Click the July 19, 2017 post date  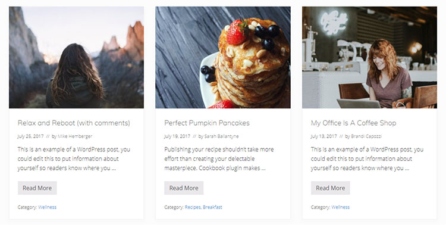[x=177, y=136]
